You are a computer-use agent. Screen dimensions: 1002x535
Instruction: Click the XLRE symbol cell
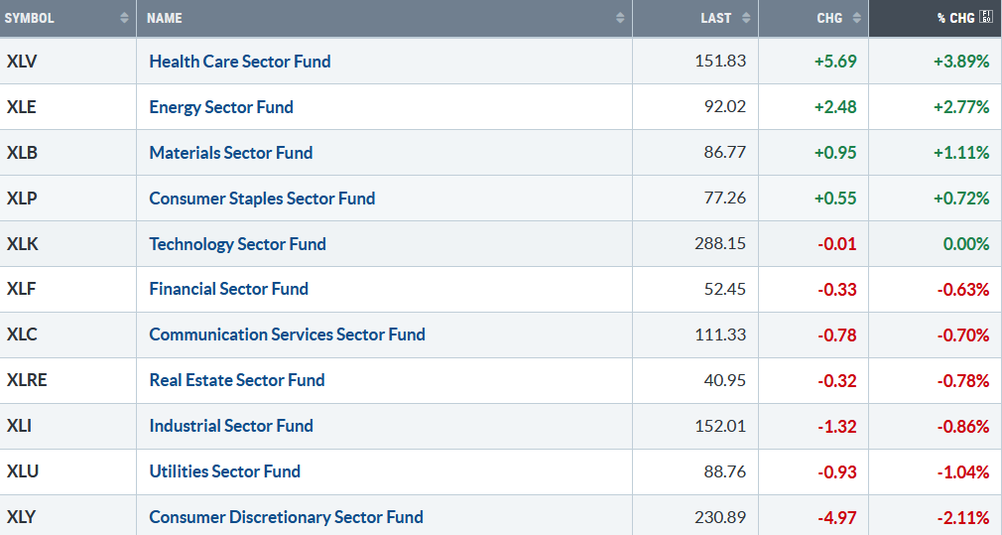coord(26,380)
